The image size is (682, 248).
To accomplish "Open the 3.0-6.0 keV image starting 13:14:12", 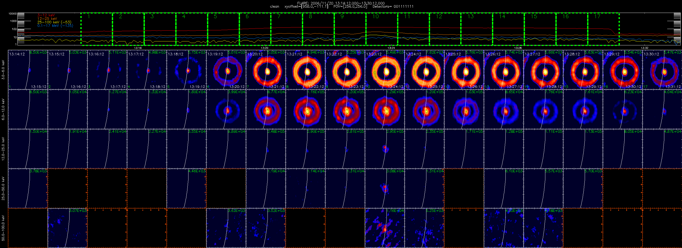I will [x=28, y=70].
